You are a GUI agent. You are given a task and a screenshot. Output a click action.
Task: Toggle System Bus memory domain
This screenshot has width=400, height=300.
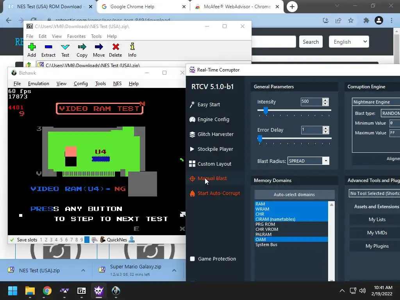point(291,245)
